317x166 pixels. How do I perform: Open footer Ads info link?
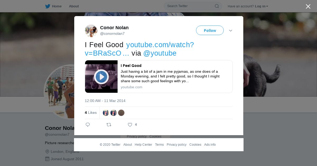[210, 145]
